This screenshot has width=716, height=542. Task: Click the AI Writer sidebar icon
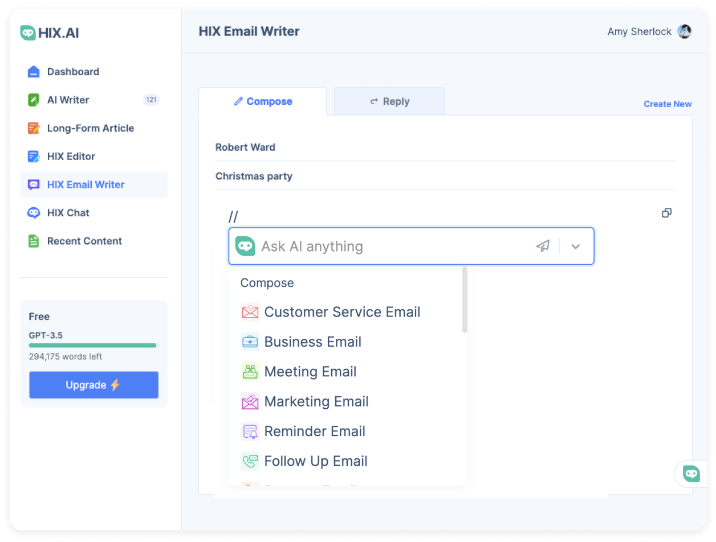tap(34, 100)
